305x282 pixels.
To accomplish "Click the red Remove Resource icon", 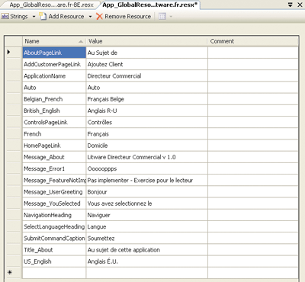I will pos(99,17).
